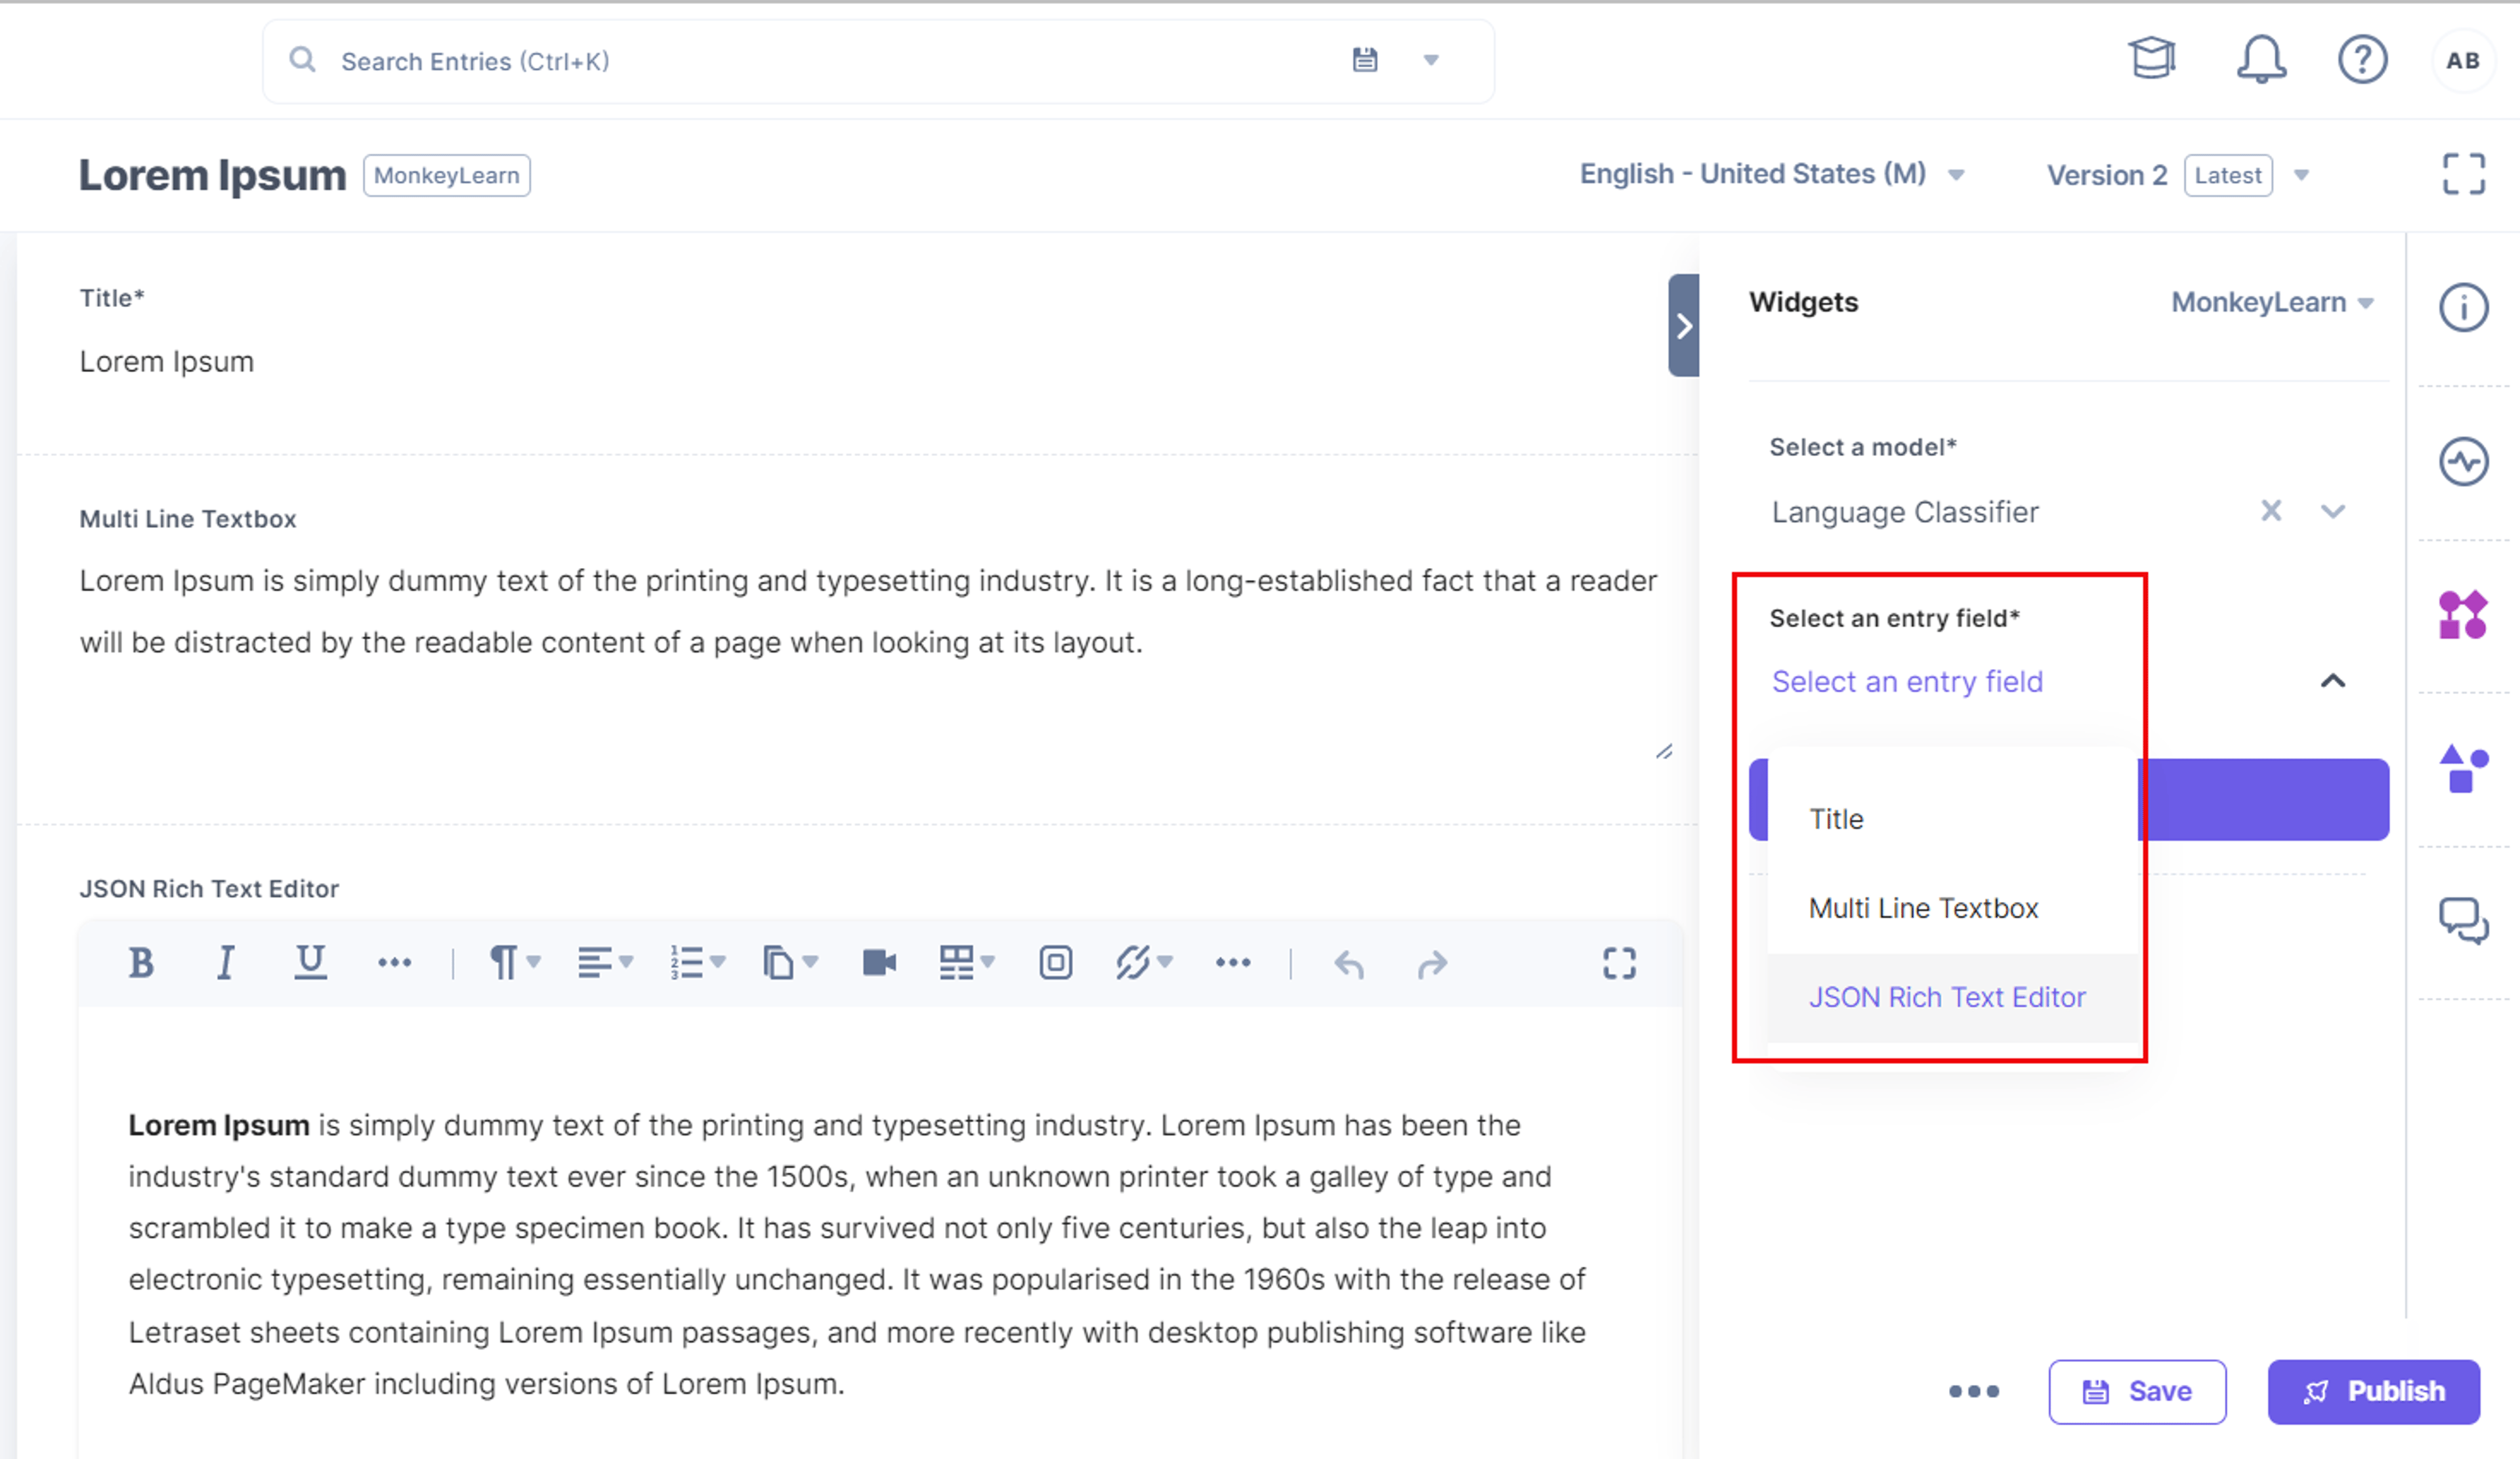The height and width of the screenshot is (1459, 2520).
Task: Open the insert link dropdown
Action: point(1144,963)
